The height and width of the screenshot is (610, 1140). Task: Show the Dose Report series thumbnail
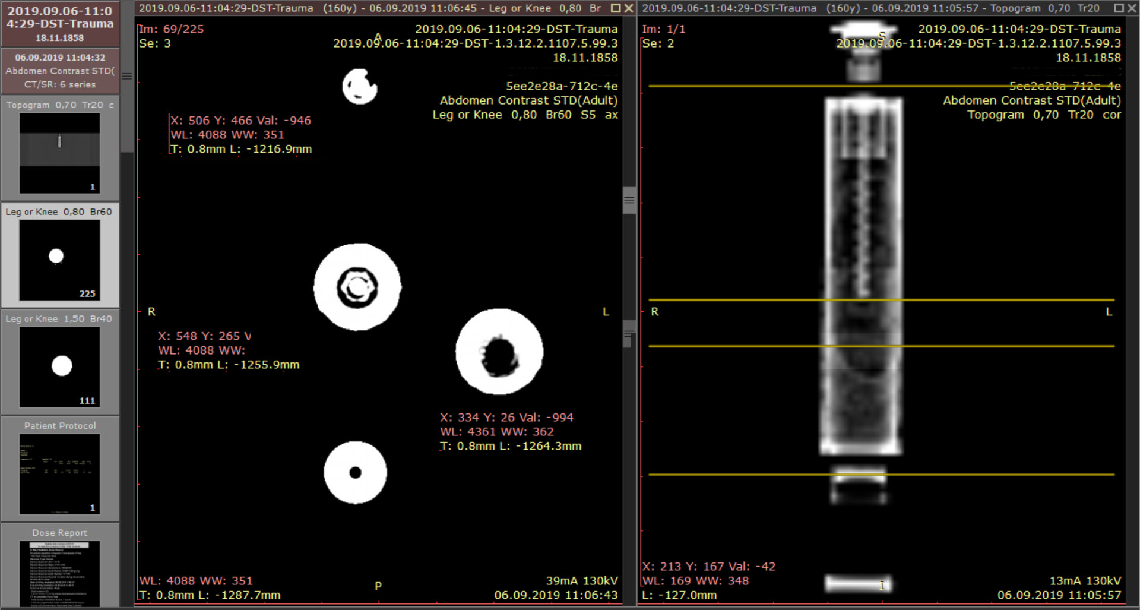59,571
